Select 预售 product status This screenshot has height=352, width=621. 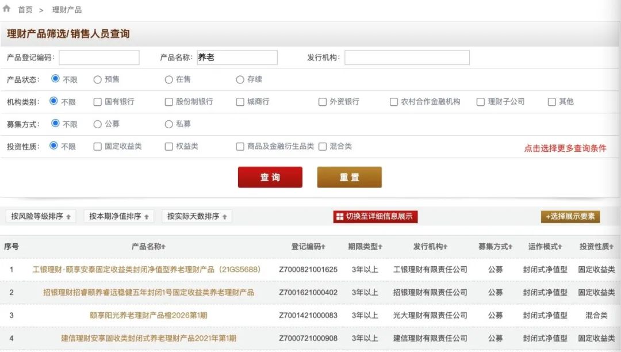(x=97, y=79)
